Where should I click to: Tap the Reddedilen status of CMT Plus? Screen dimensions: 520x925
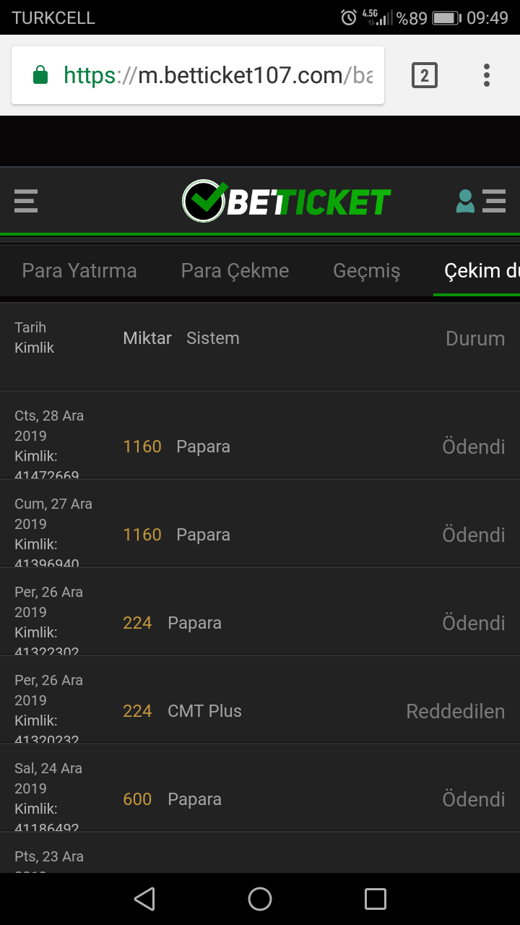[x=456, y=711]
